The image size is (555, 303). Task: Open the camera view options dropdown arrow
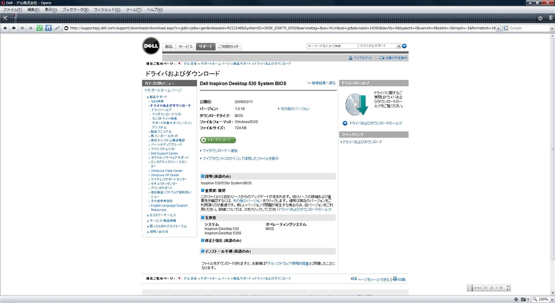point(528,299)
